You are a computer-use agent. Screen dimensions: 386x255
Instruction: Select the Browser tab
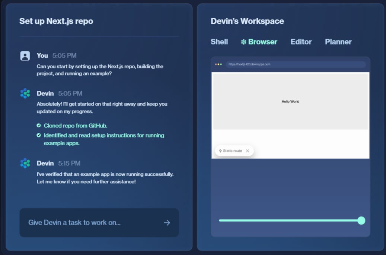coord(259,42)
